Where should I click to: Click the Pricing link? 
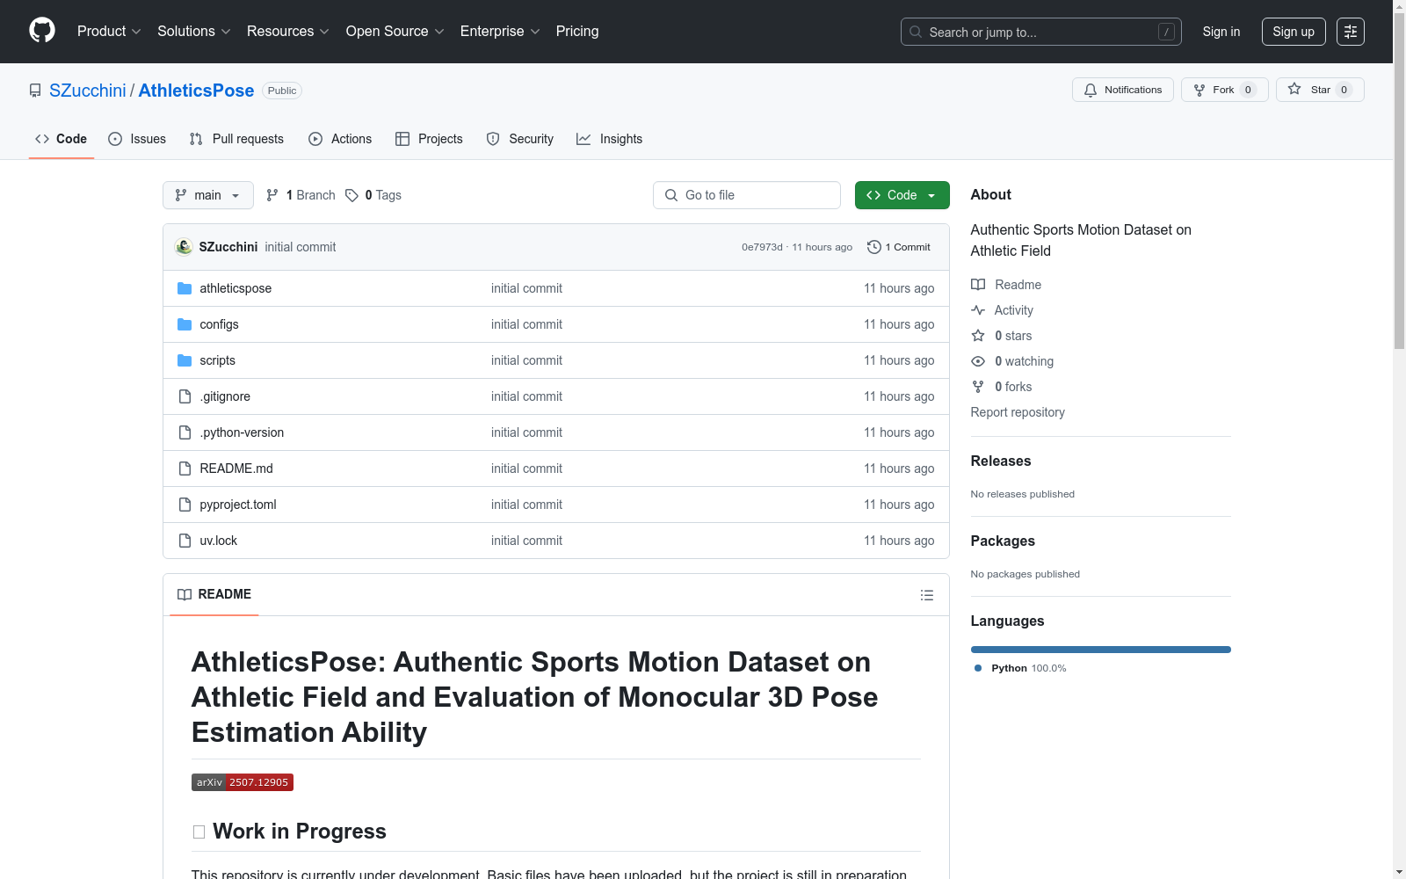click(x=577, y=32)
